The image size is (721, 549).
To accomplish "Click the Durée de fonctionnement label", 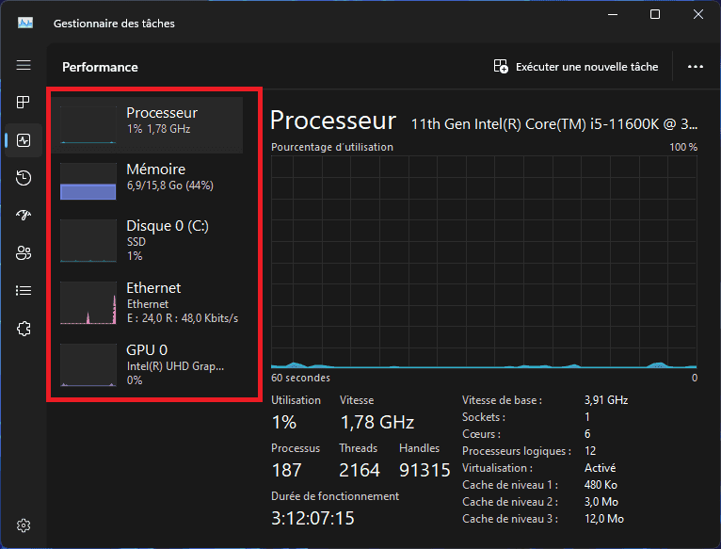I will click(335, 496).
